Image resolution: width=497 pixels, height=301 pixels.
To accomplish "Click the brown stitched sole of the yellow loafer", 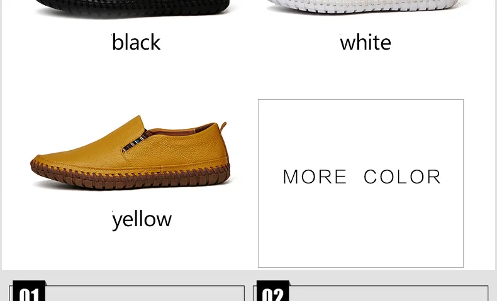I will coord(130,177).
